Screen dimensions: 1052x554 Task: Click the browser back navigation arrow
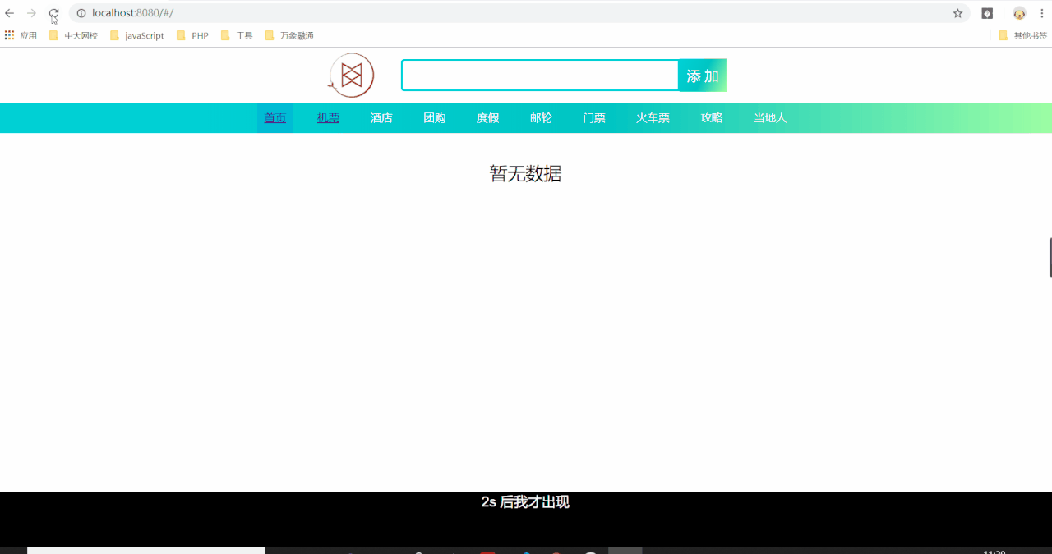click(x=9, y=13)
